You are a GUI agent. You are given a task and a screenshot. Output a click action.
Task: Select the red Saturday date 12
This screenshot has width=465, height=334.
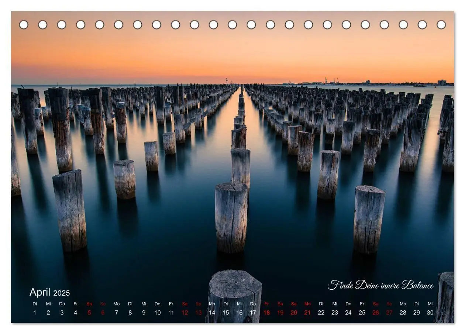pos(185,313)
